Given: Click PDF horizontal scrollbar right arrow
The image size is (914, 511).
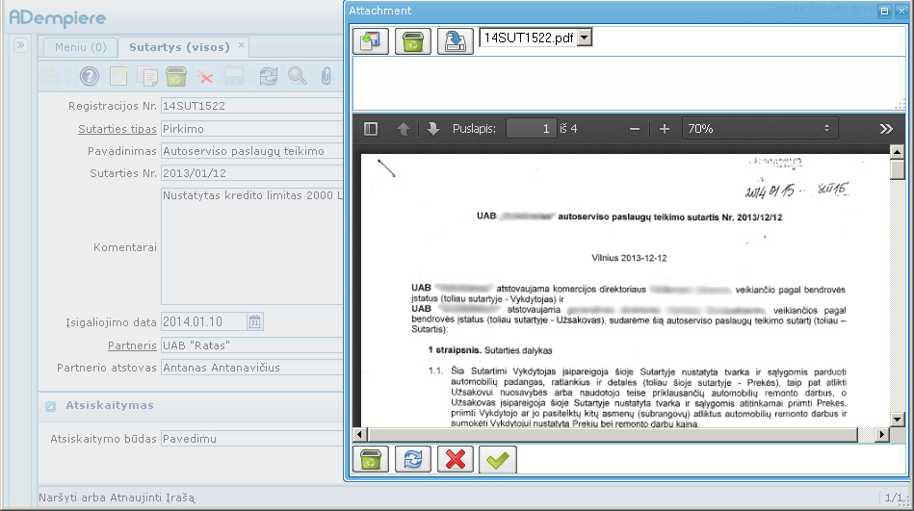Looking at the screenshot, I should click(882, 434).
